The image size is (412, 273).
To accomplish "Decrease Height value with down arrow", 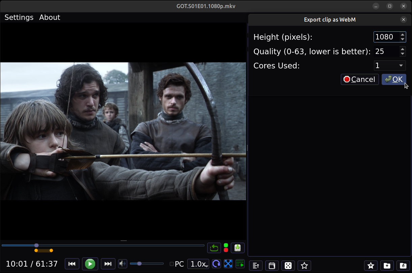I will [x=402, y=39].
